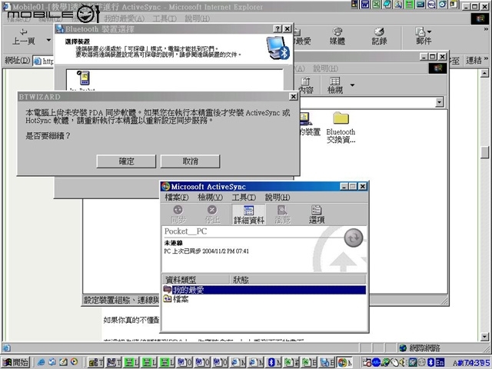Viewport: 492px width, 369px height.
Task: Click the help question-mark button in Bluetooth dialog
Action: pos(278,29)
